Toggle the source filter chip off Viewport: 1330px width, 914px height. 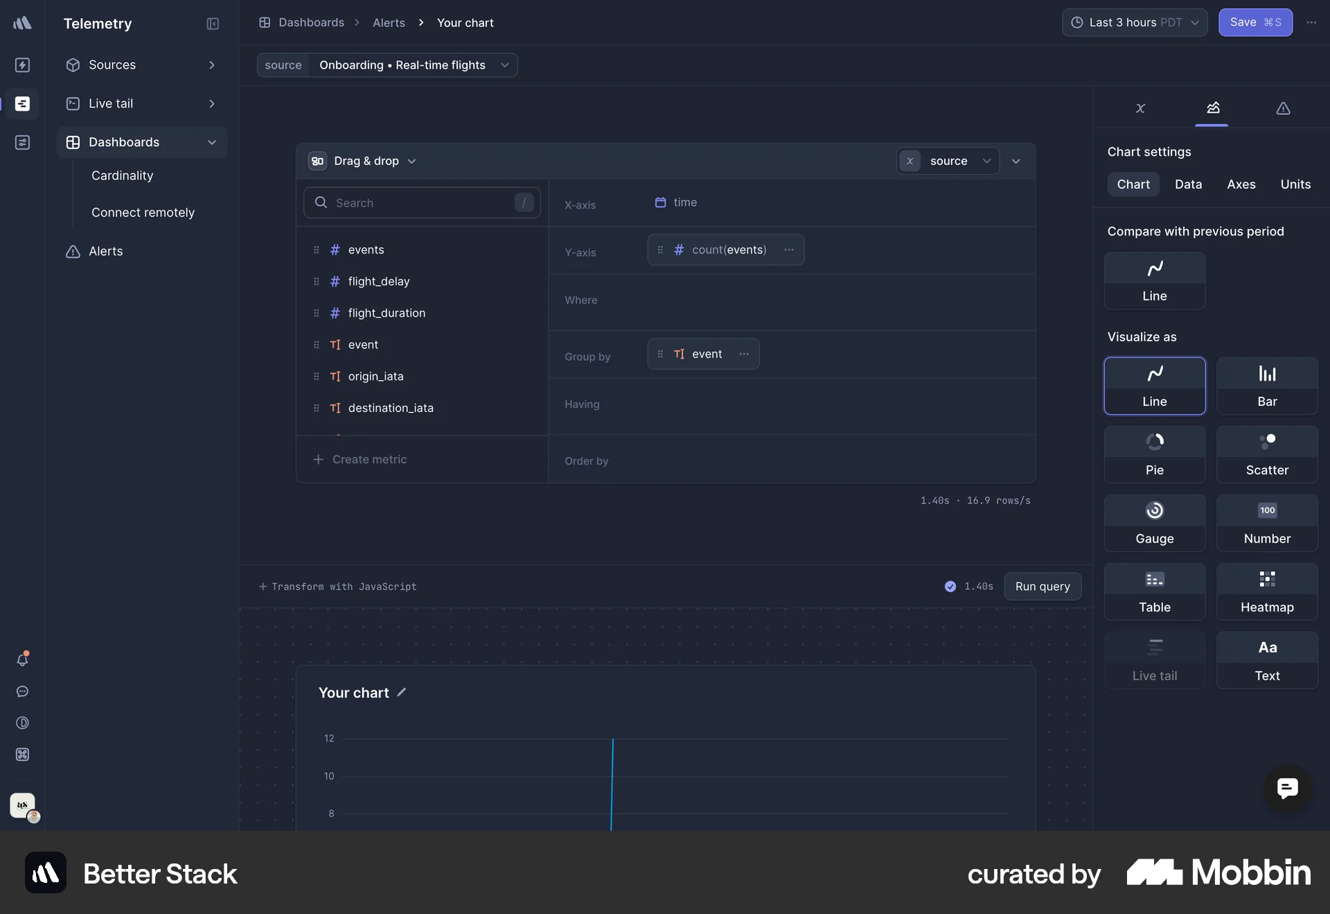910,161
